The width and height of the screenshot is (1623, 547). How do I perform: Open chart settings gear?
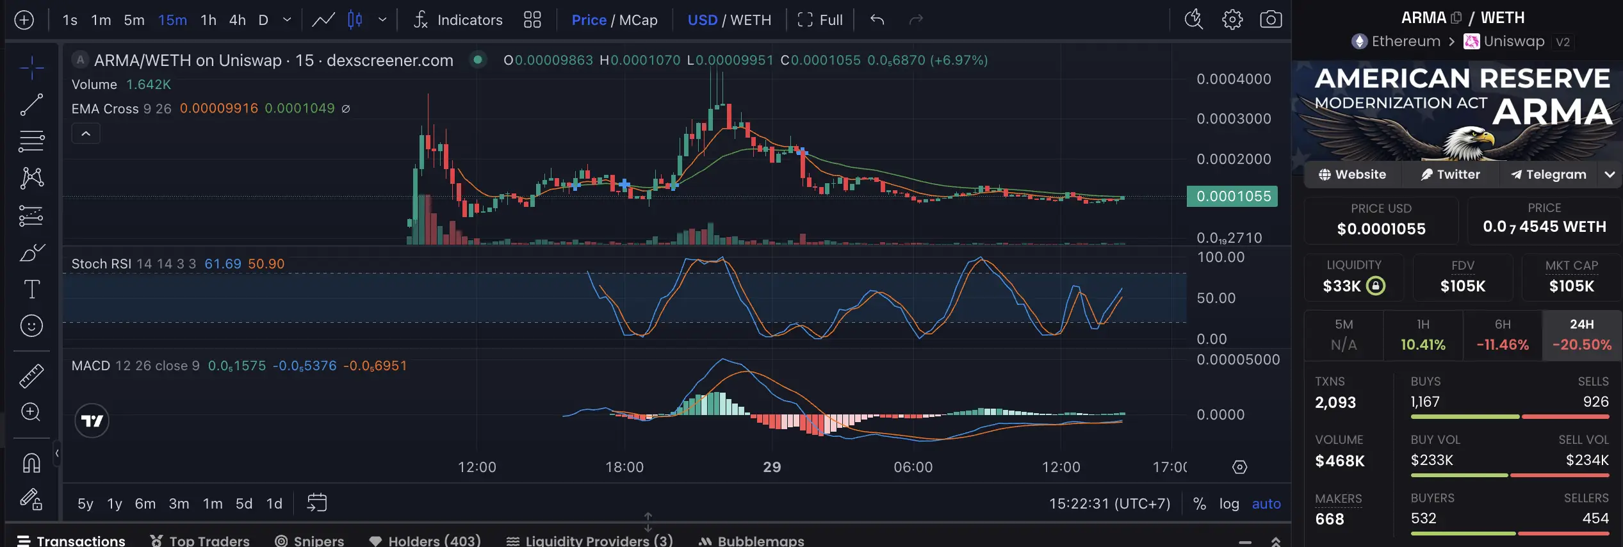pos(1232,20)
